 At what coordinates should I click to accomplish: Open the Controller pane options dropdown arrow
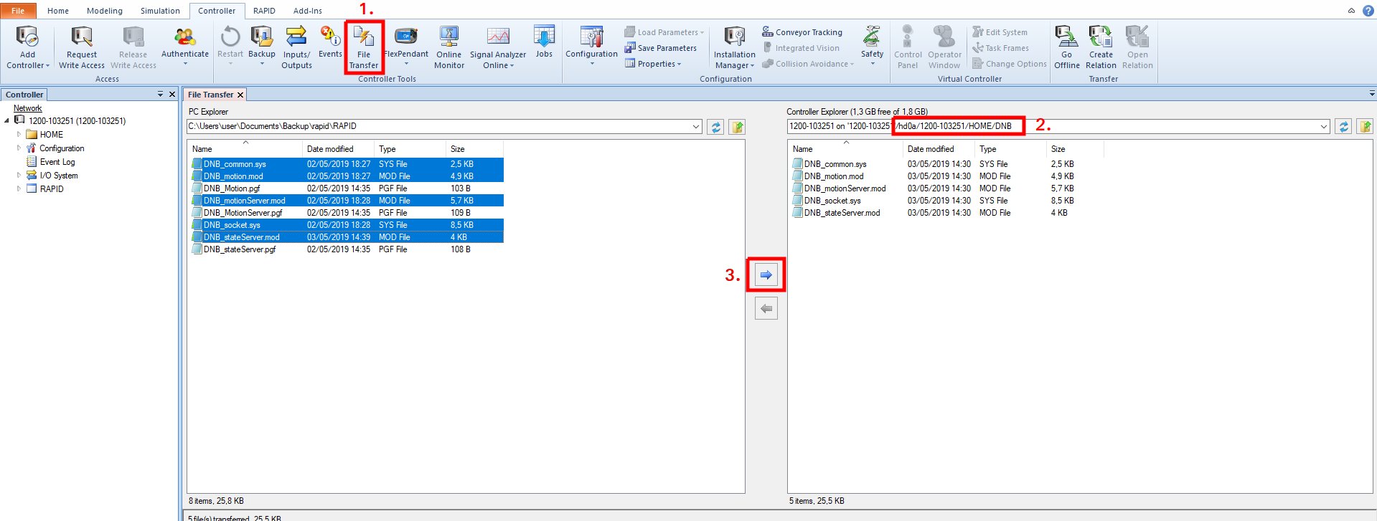point(160,95)
